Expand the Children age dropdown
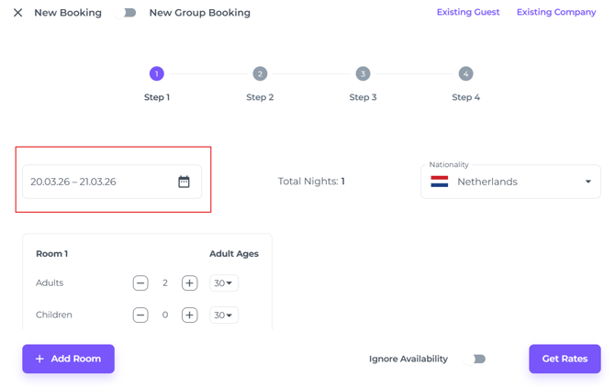This screenshot has width=615, height=387. 223,315
